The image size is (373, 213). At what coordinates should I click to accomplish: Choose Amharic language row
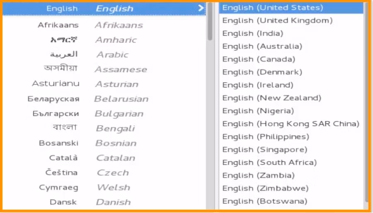90,40
